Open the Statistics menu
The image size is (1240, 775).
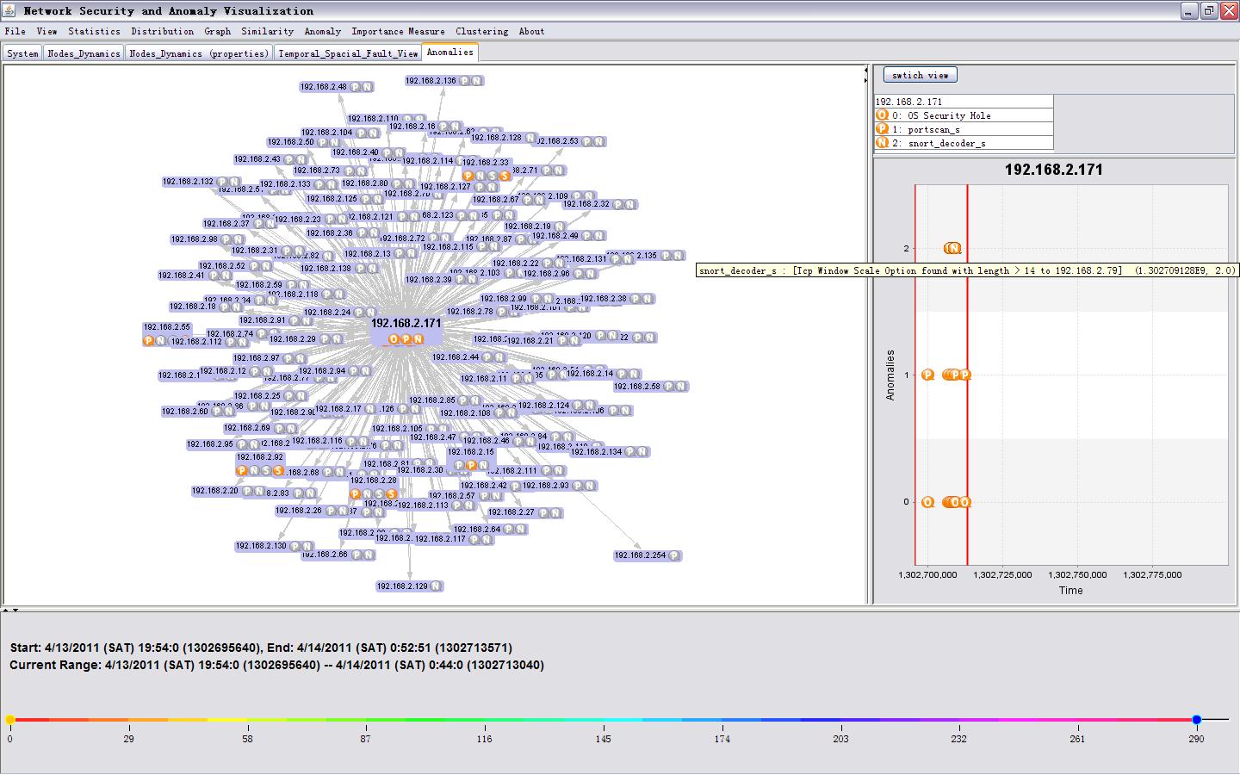[x=94, y=31]
